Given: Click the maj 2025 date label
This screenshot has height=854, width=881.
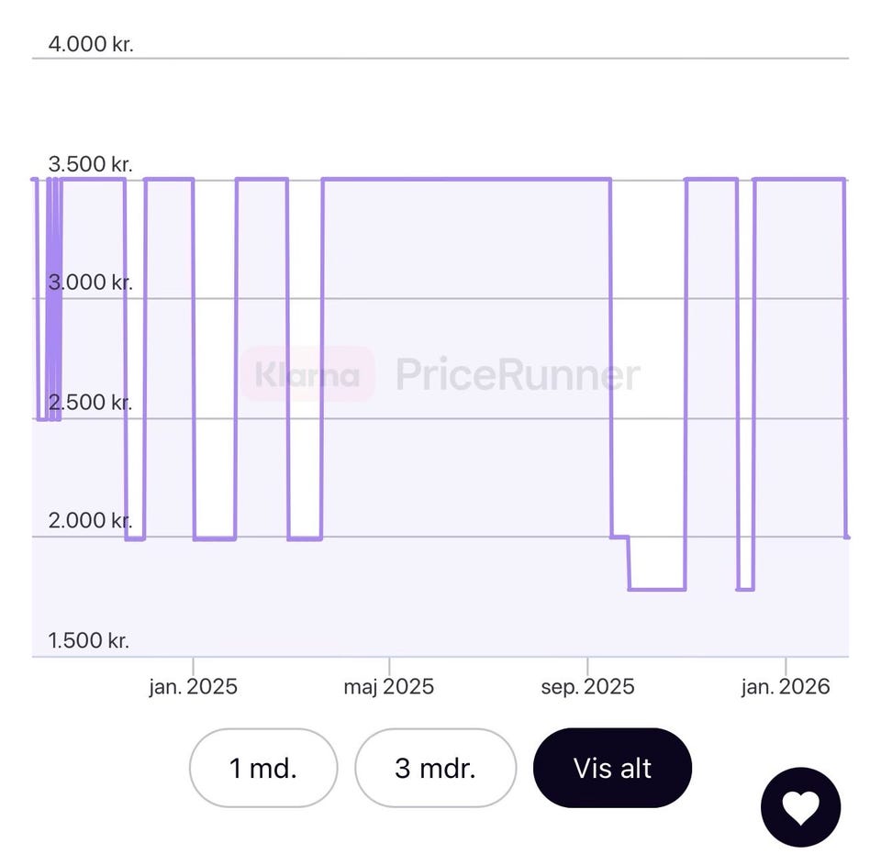Looking at the screenshot, I should coord(389,687).
